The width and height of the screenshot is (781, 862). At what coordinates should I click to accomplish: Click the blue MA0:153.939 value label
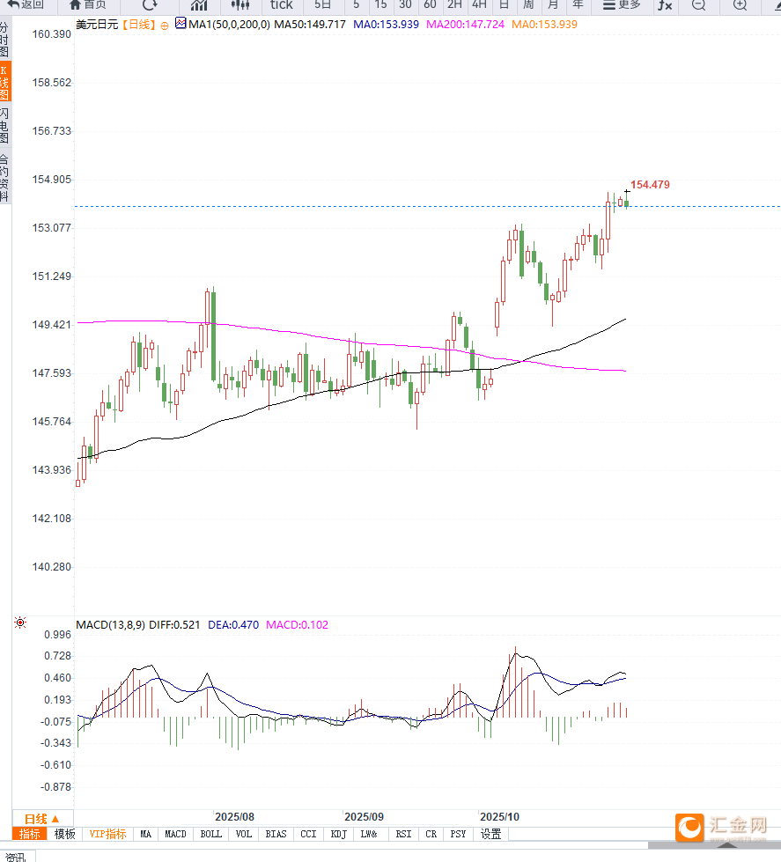pos(386,25)
